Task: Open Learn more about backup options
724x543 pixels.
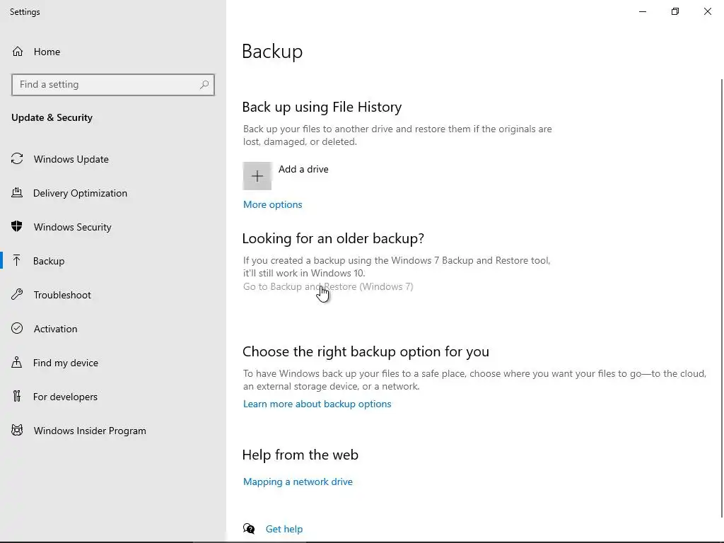Action: (x=317, y=404)
